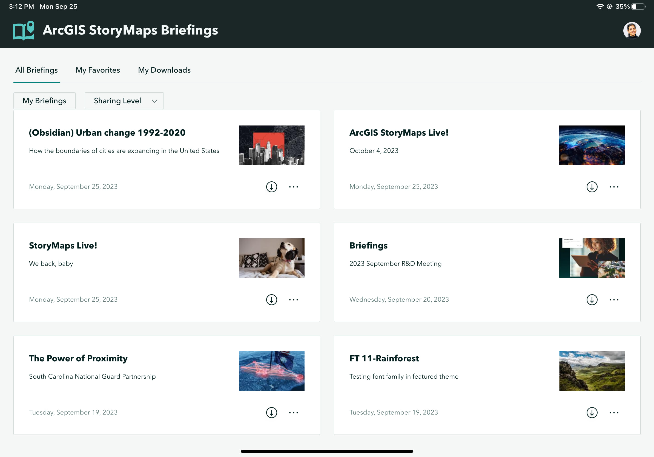Download the Obsidian Urban change briefing
This screenshot has width=654, height=457.
(271, 187)
